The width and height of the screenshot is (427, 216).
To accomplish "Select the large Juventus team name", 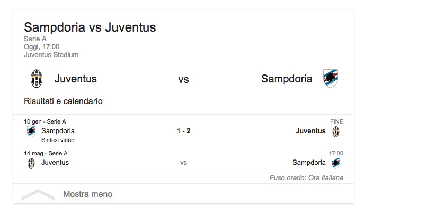I will [x=76, y=79].
